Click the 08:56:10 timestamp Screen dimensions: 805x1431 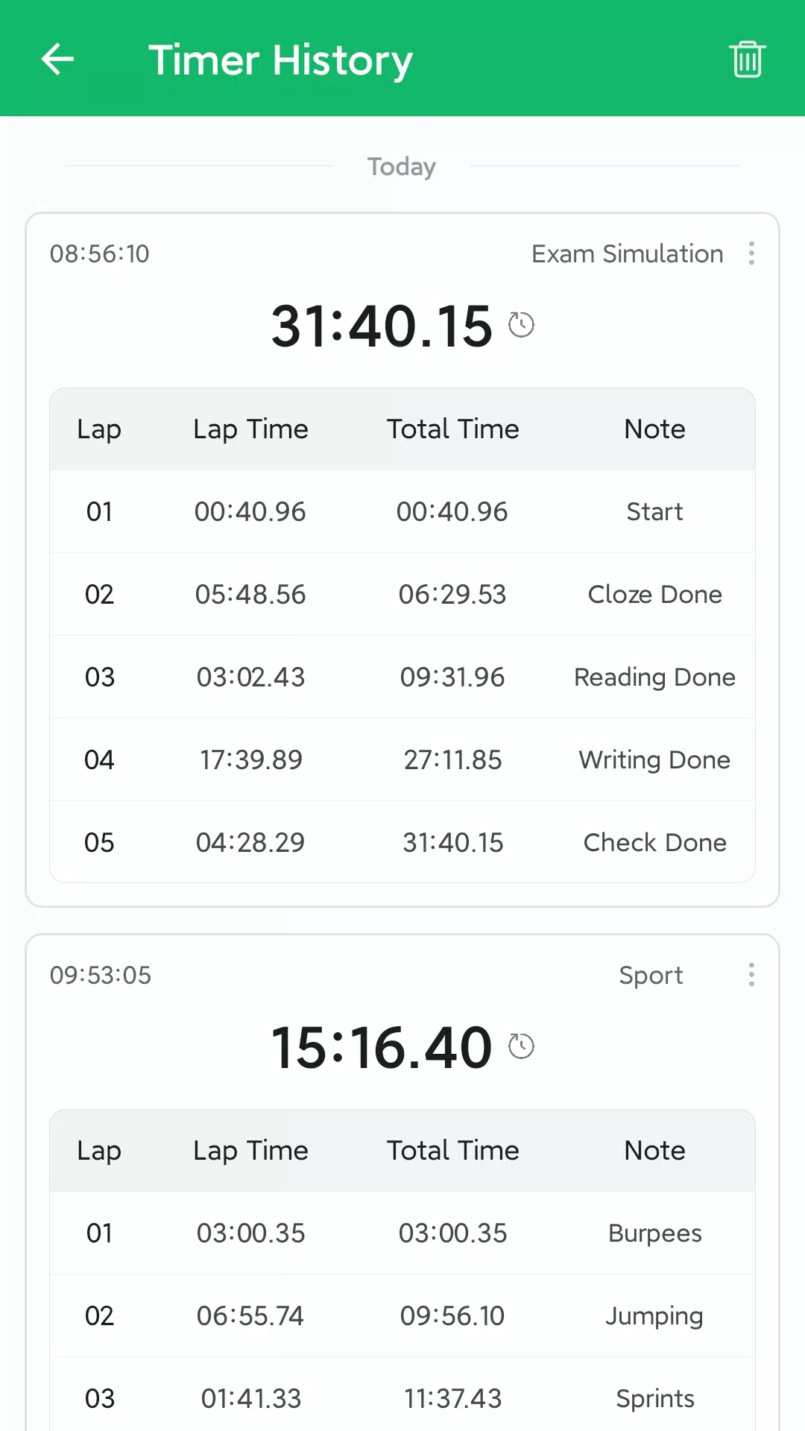click(99, 254)
